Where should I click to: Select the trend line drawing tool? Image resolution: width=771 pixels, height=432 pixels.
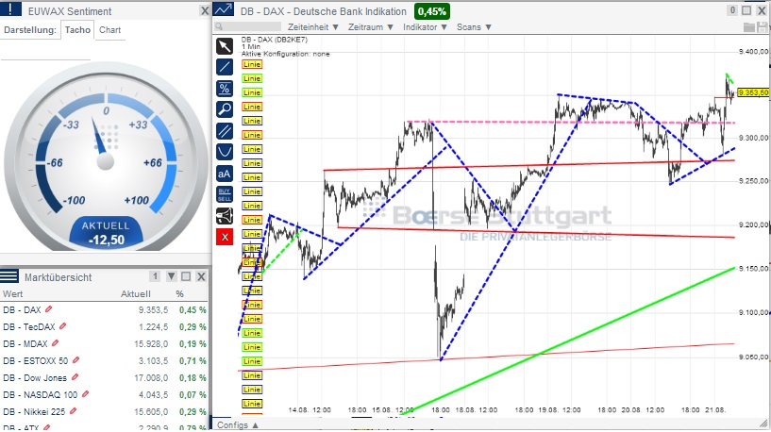(225, 67)
